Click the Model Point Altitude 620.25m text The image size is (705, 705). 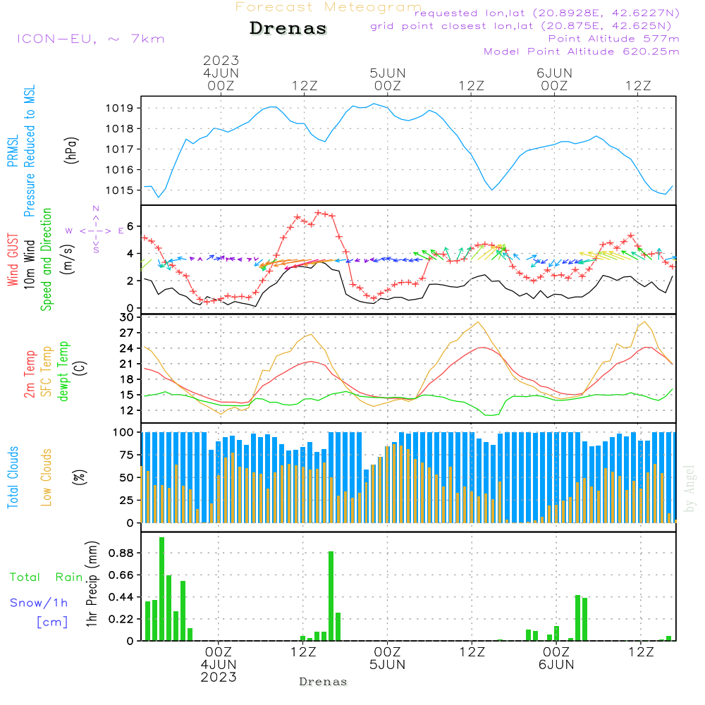[x=581, y=51]
